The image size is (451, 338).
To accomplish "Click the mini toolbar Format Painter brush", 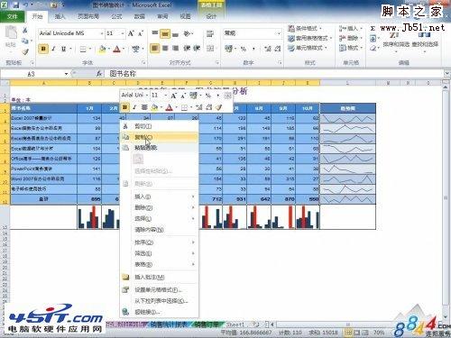I will (x=218, y=107).
